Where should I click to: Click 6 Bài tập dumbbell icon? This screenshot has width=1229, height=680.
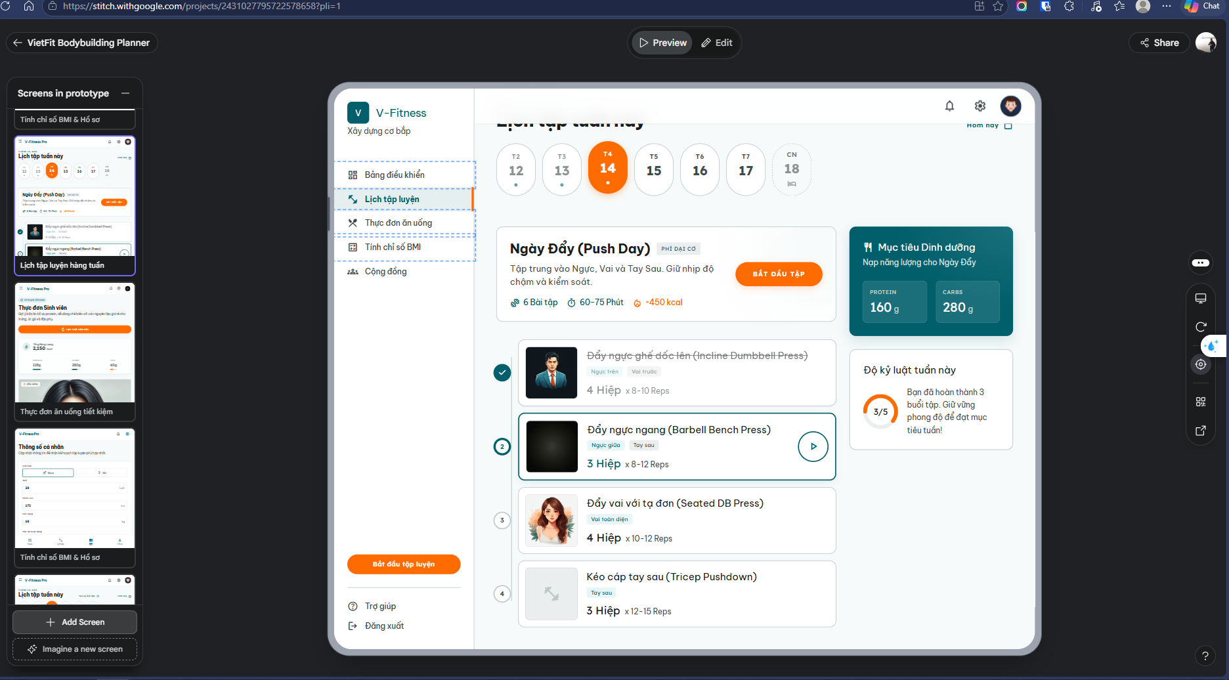[515, 303]
